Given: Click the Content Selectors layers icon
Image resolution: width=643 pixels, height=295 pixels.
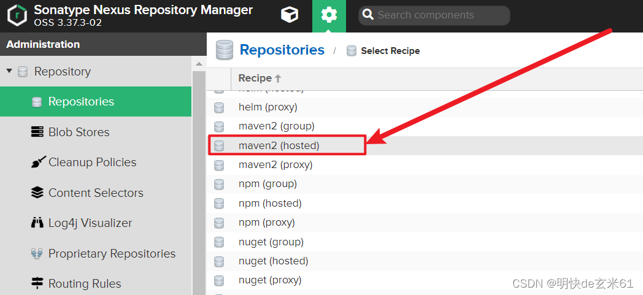Looking at the screenshot, I should click(x=37, y=193).
